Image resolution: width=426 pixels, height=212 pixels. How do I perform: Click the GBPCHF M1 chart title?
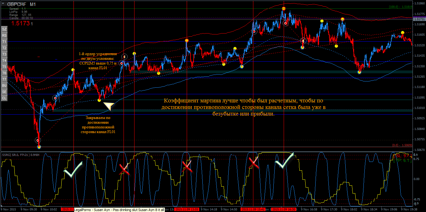[x=21, y=4]
